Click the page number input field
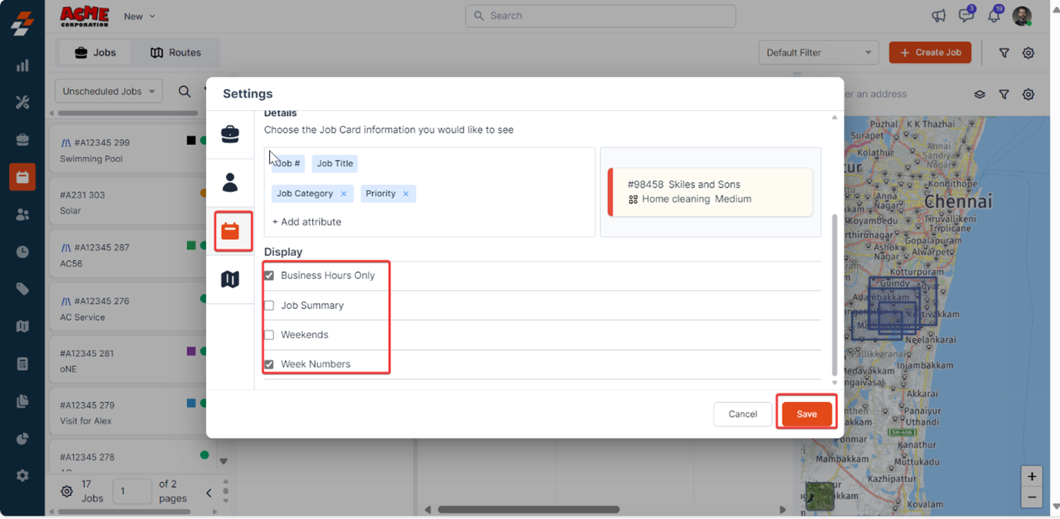The height and width of the screenshot is (519, 1060). 132,491
